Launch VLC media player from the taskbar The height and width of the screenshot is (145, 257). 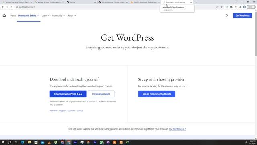point(49,142)
